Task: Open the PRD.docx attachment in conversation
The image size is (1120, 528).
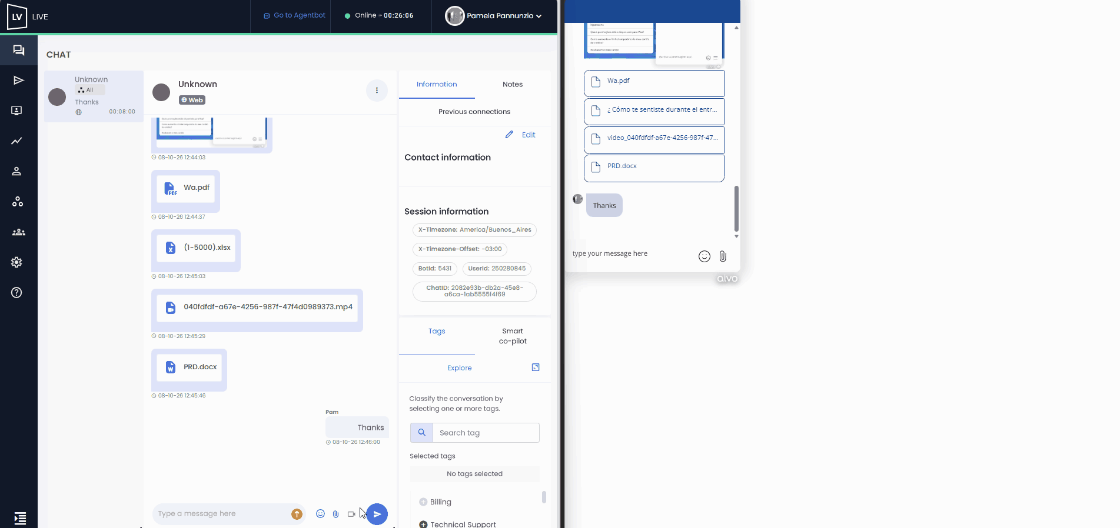Action: tap(190, 367)
